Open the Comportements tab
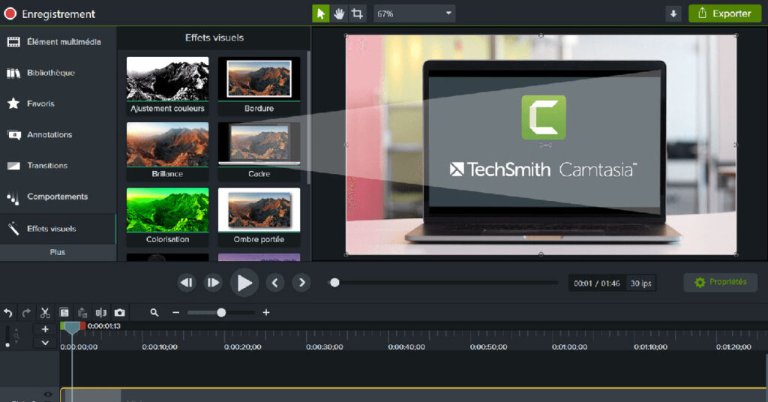 click(x=58, y=196)
